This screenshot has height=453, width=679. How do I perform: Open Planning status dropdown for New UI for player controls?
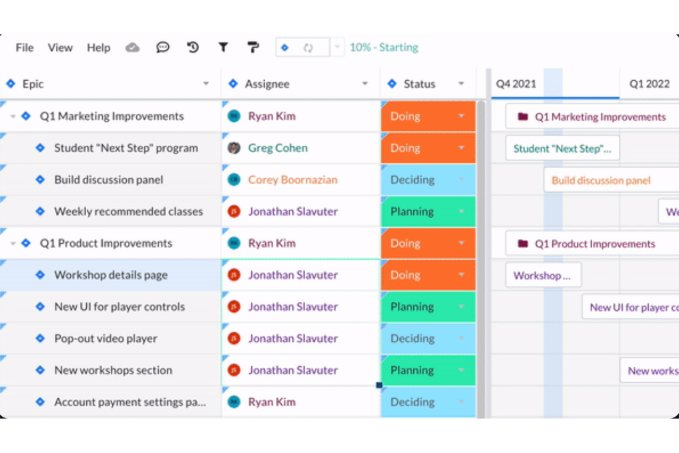[x=462, y=306]
